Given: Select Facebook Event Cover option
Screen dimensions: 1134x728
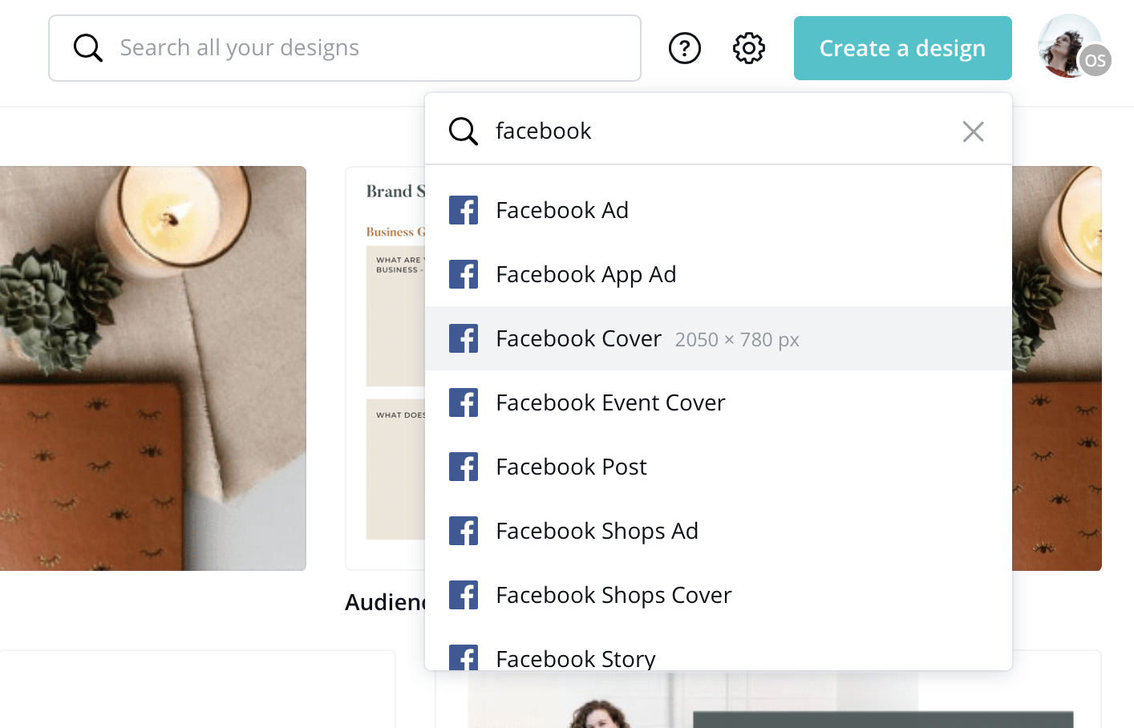Looking at the screenshot, I should pyautogui.click(x=719, y=402).
